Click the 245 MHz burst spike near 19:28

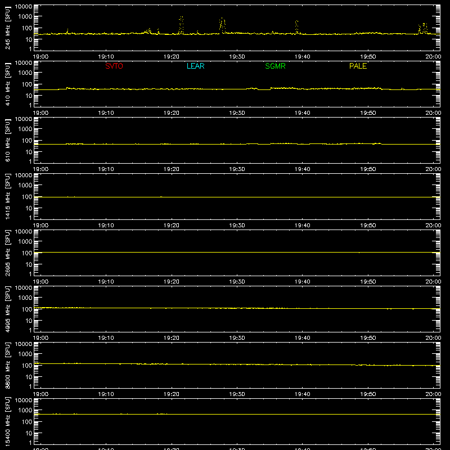click(222, 26)
